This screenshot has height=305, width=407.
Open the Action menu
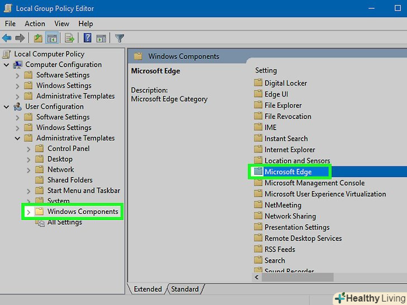(35, 23)
